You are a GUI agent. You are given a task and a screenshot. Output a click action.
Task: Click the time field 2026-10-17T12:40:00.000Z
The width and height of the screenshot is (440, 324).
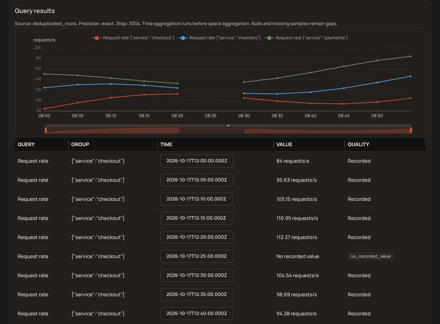(x=197, y=314)
